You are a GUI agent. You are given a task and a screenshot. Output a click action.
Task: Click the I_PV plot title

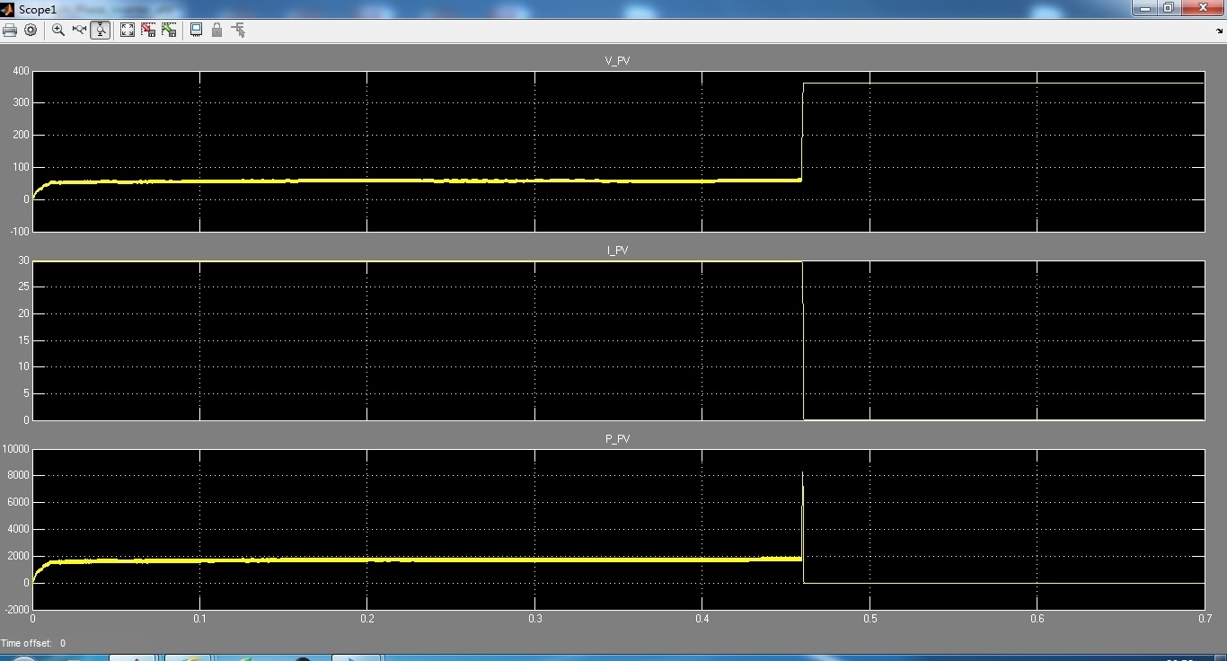pos(617,251)
